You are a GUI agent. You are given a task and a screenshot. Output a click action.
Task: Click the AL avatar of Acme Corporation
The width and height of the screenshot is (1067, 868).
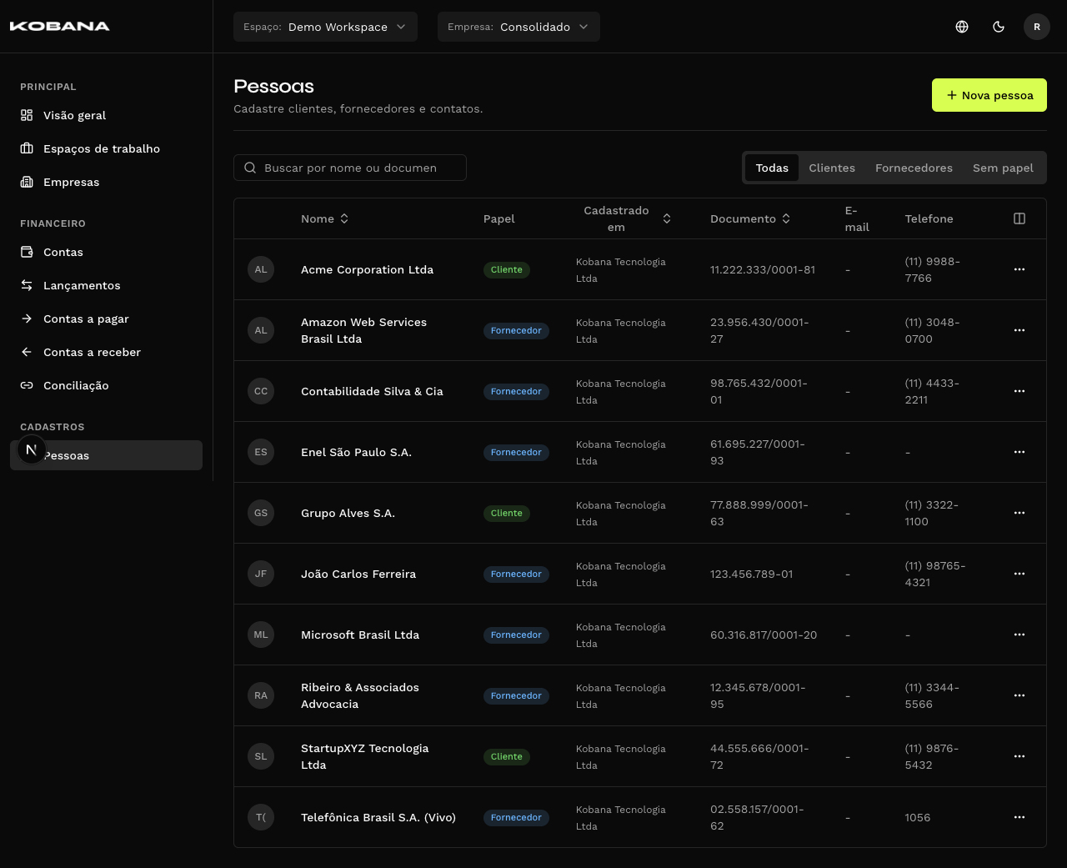click(261, 269)
